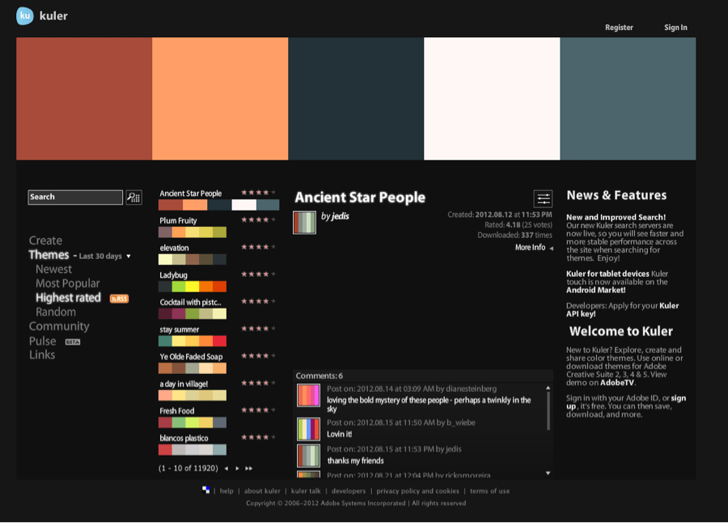This screenshot has height=523, width=728.
Task: Click star rating of Ladybug
Action: pyautogui.click(x=258, y=274)
